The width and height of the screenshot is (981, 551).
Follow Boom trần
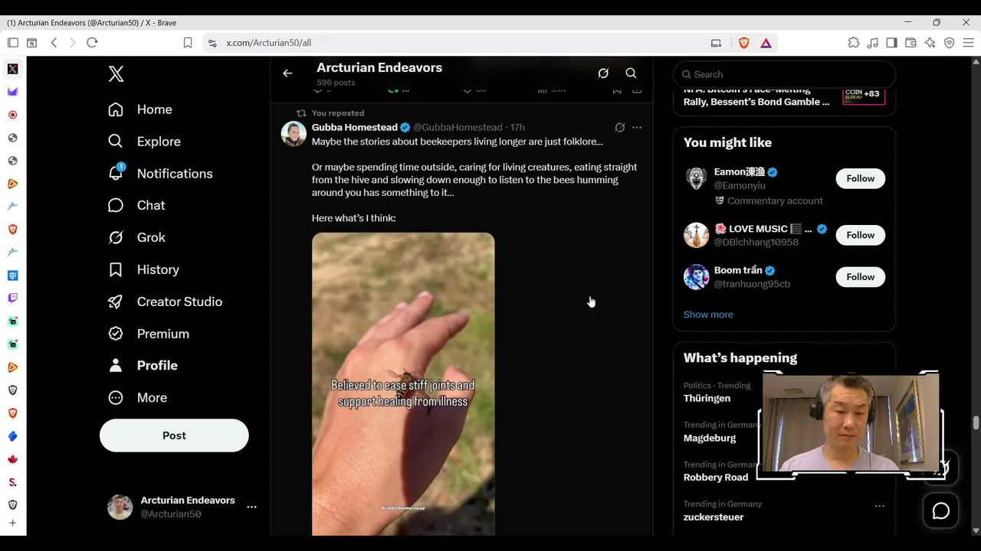coord(860,277)
